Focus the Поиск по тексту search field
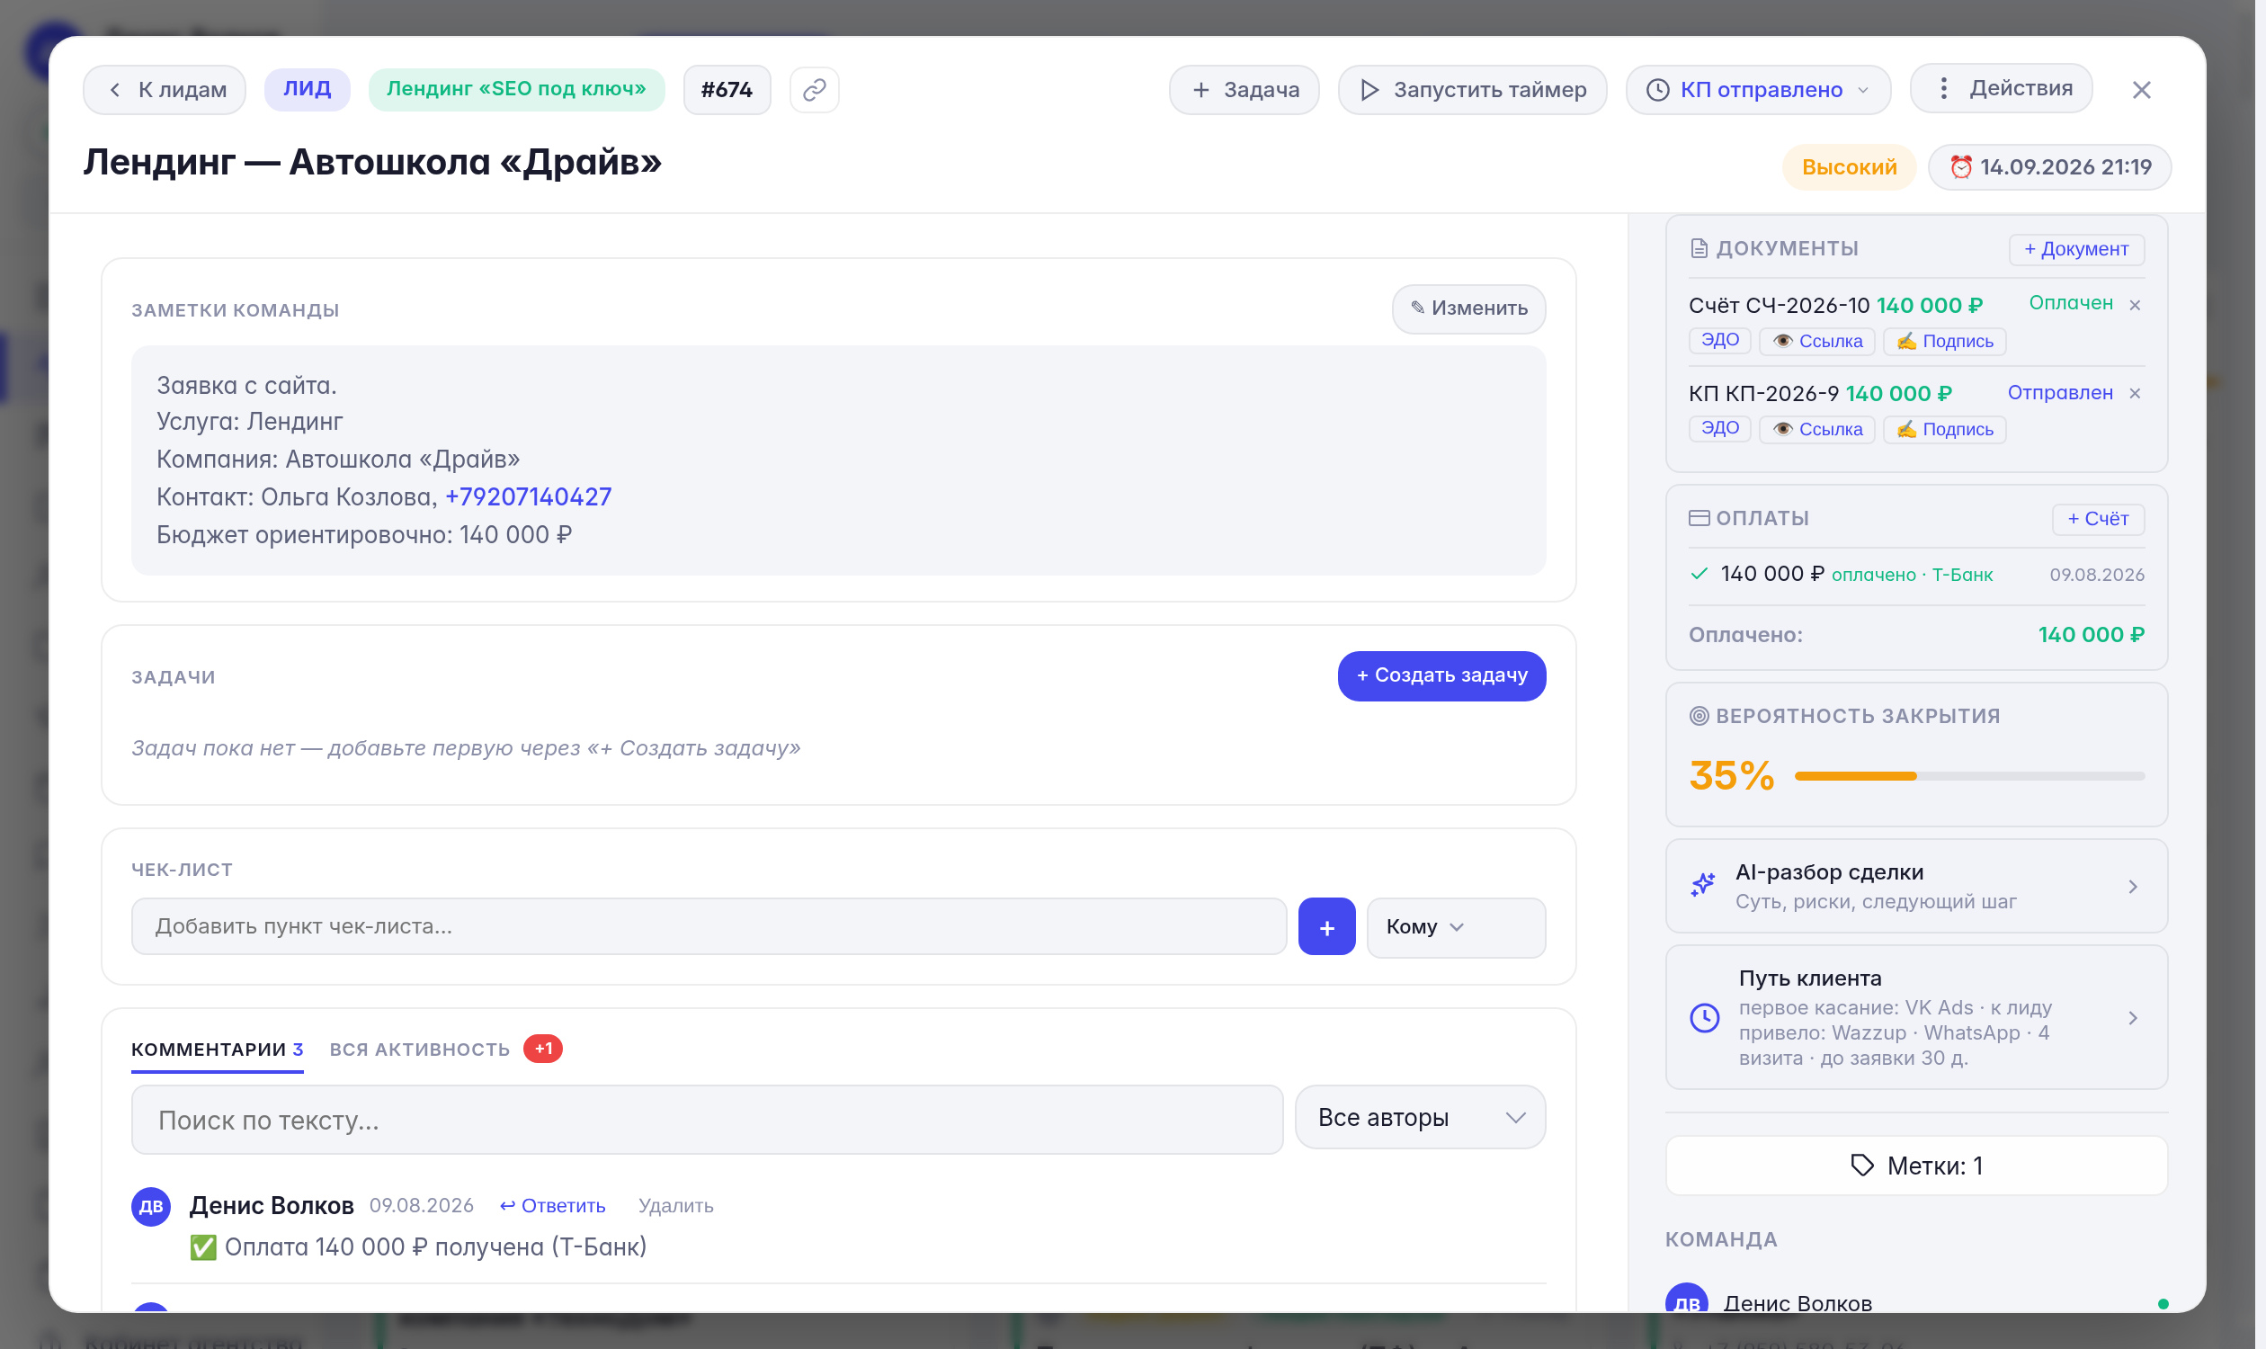Screen dimensions: 2266x1349 [x=706, y=1119]
